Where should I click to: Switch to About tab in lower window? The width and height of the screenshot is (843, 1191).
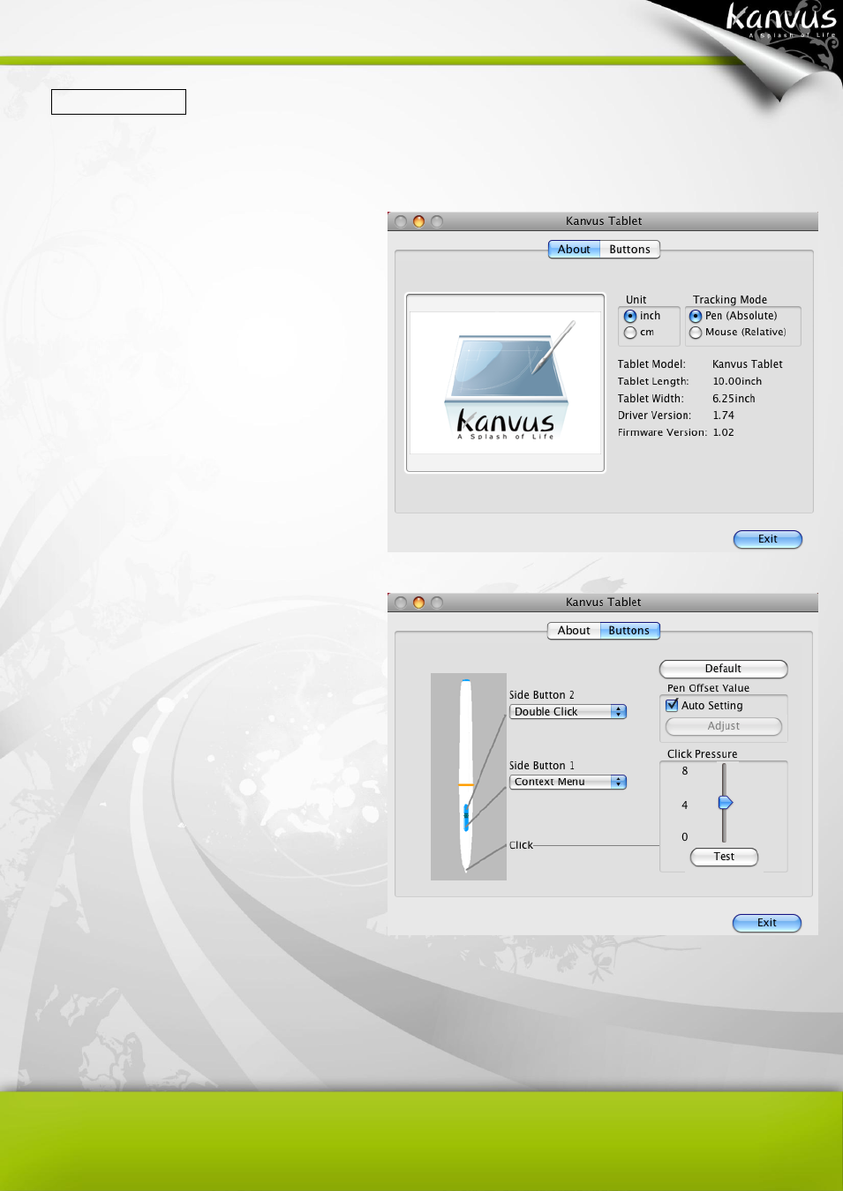click(574, 631)
